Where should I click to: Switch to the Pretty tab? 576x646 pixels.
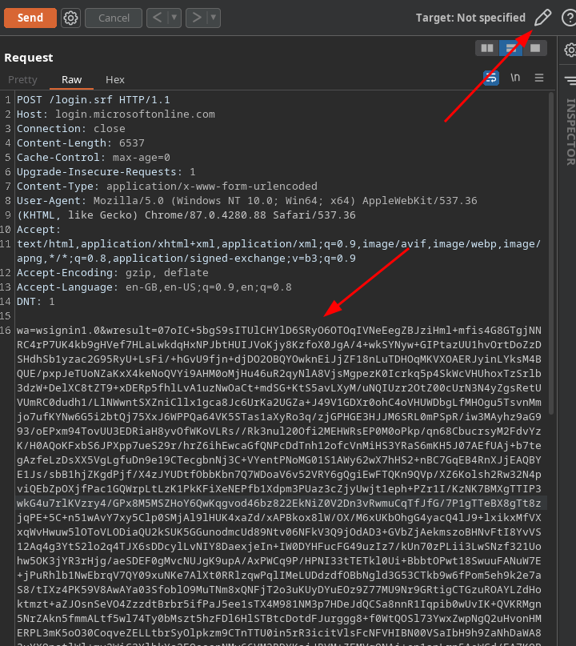pos(22,79)
